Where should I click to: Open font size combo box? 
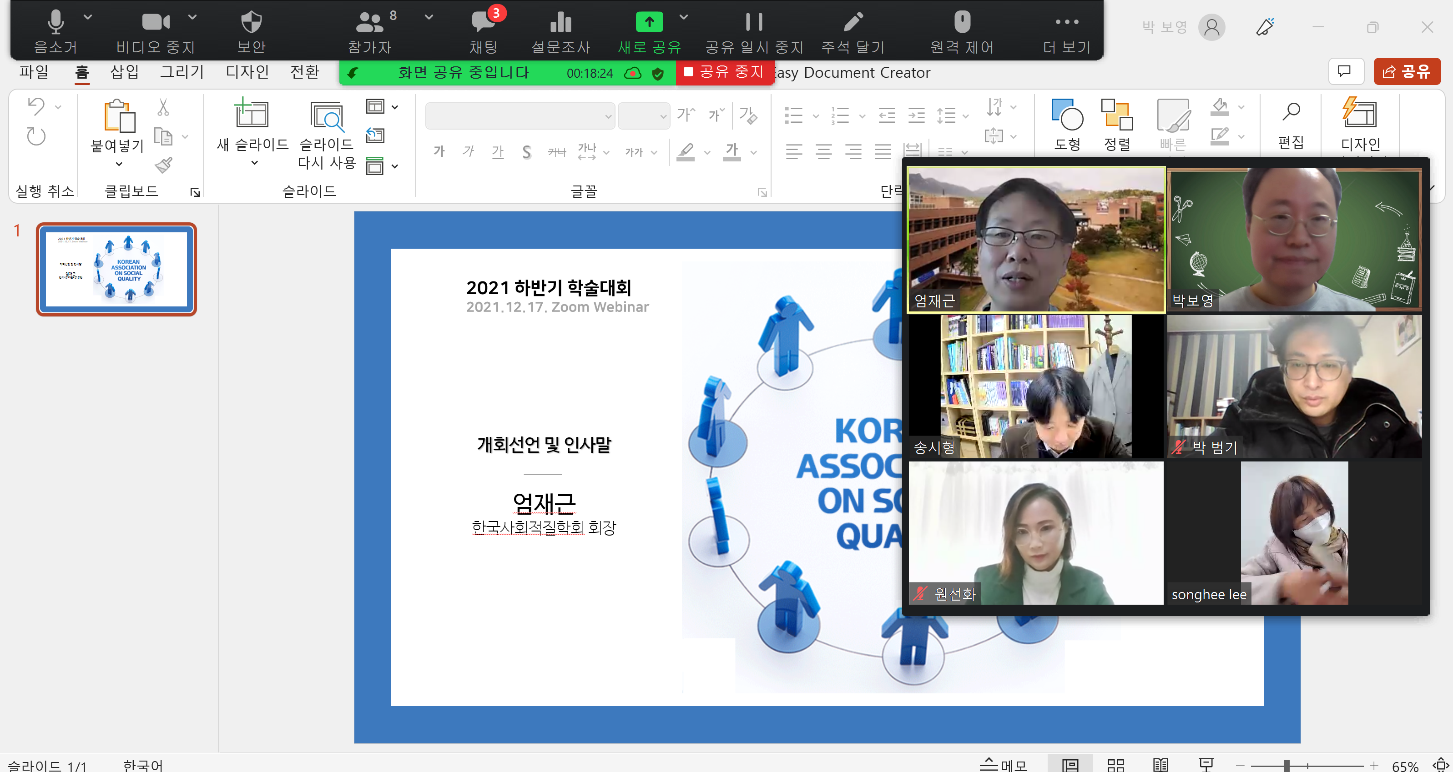644,116
